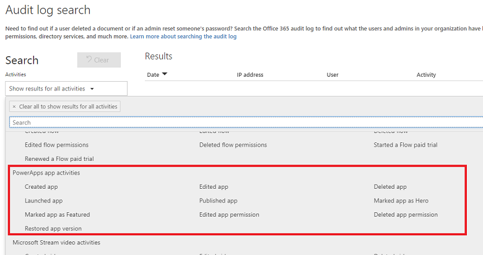Image resolution: width=483 pixels, height=255 pixels.
Task: Select 'Started a Flow paid trial' activity
Action: [406, 145]
